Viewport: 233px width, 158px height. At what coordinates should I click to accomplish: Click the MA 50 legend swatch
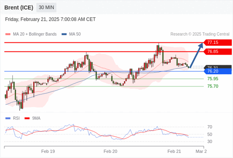pyautogui.click(x=64, y=34)
